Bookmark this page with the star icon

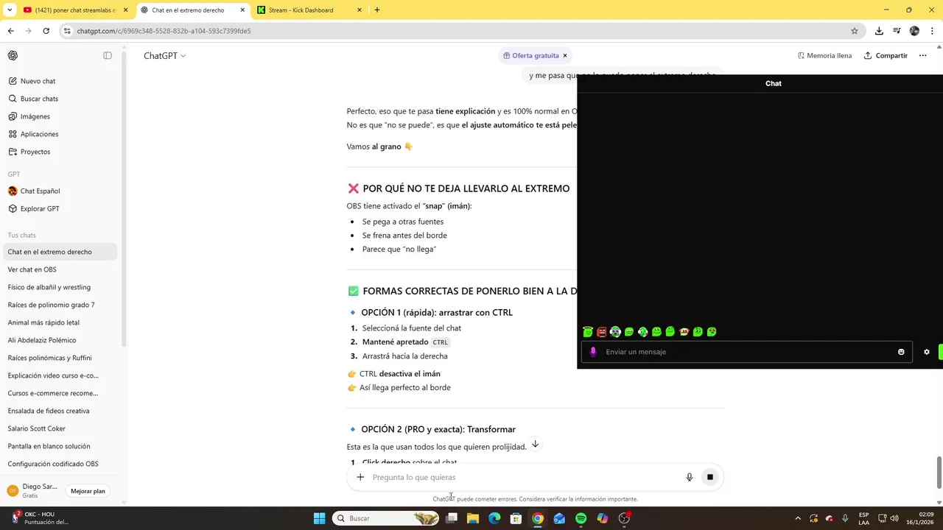[855, 31]
